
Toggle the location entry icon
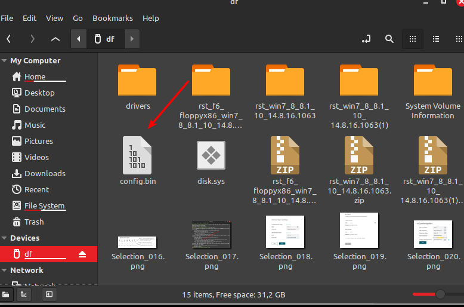coord(366,39)
